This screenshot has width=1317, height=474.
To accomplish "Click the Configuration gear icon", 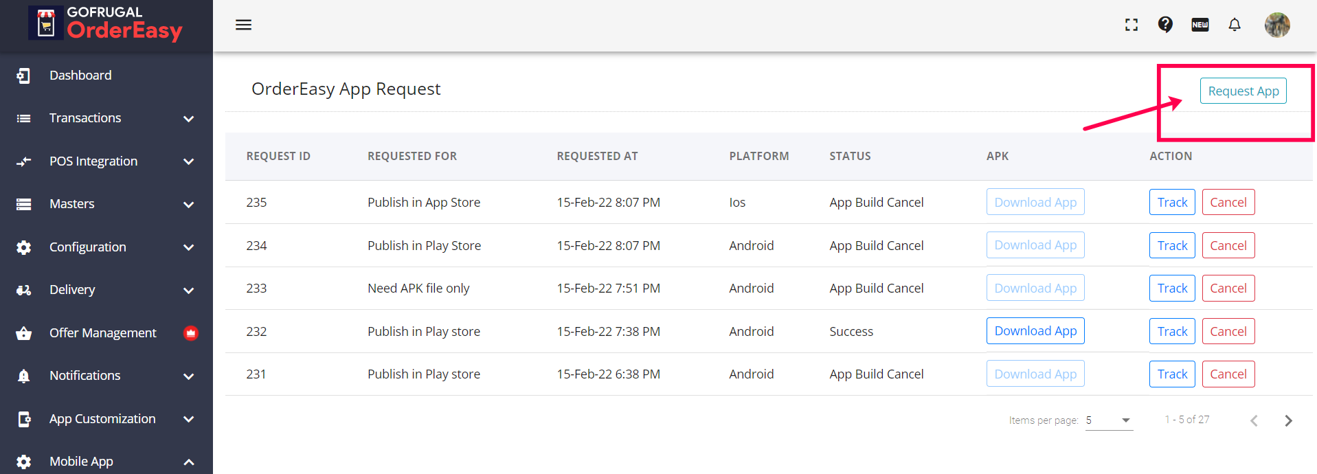I will point(24,247).
